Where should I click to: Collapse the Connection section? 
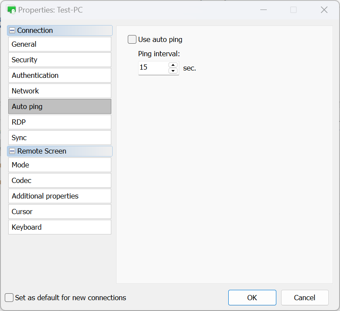point(12,31)
